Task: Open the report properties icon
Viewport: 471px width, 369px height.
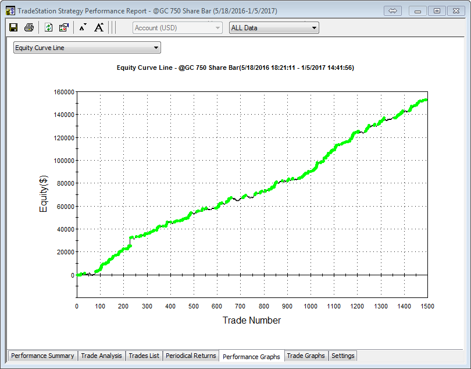Action: pyautogui.click(x=64, y=27)
